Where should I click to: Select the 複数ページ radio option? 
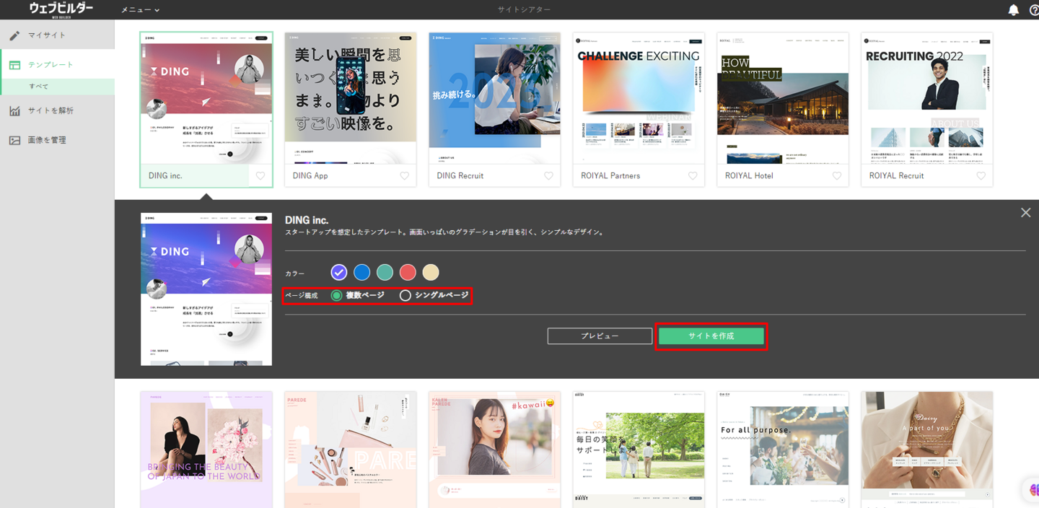point(337,295)
